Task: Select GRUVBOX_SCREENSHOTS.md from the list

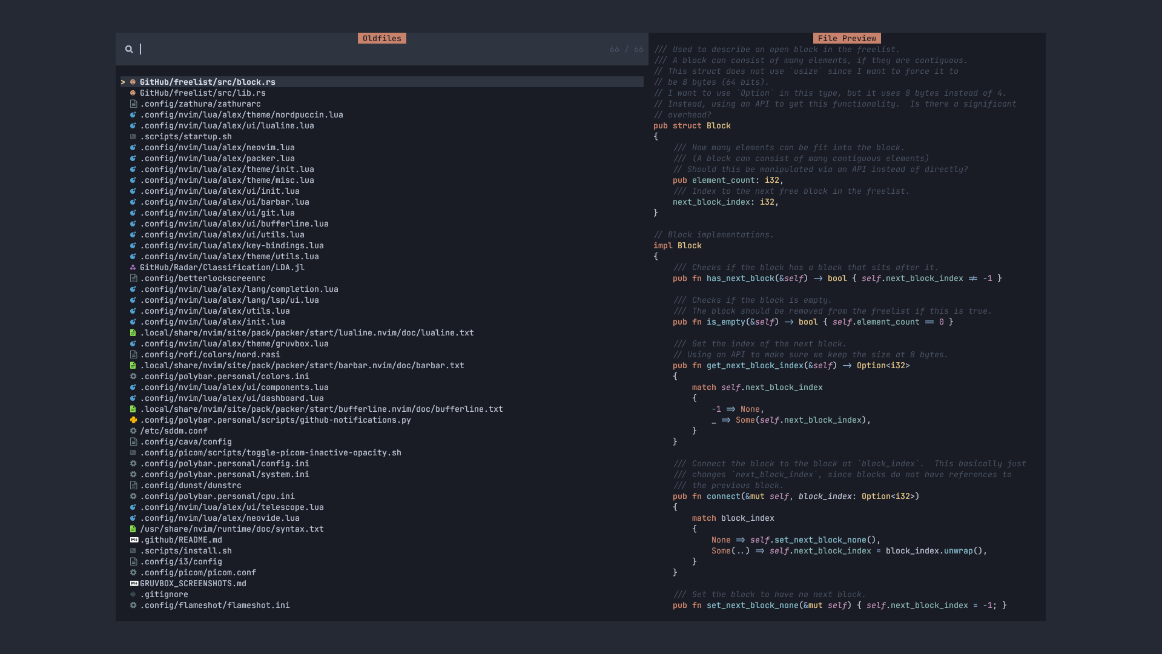Action: (193, 583)
